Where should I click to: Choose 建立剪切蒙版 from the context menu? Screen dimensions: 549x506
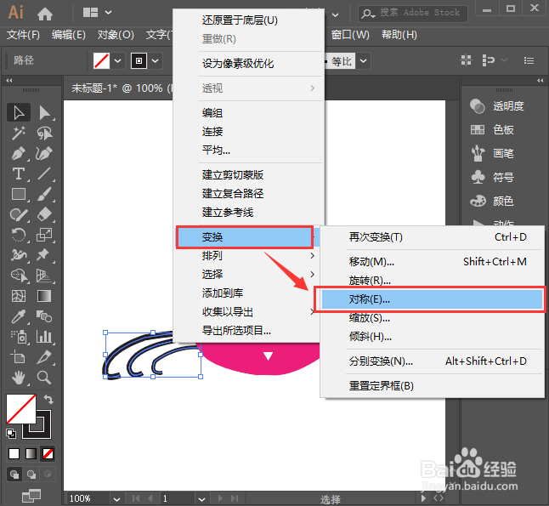click(233, 174)
